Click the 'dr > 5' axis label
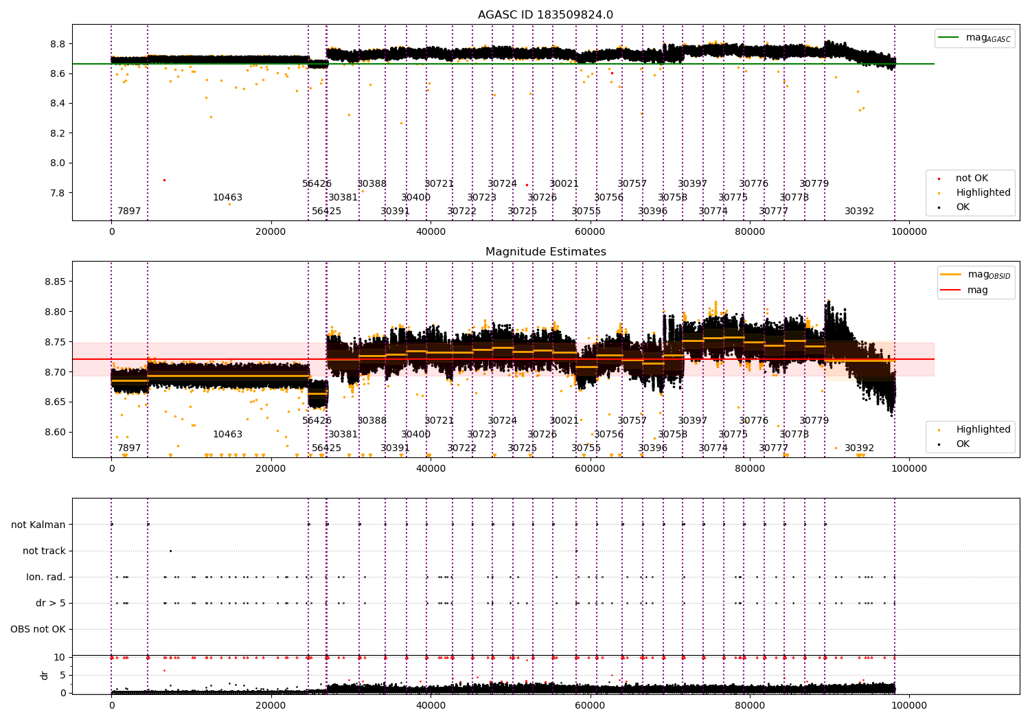1030x721 pixels. (x=51, y=603)
